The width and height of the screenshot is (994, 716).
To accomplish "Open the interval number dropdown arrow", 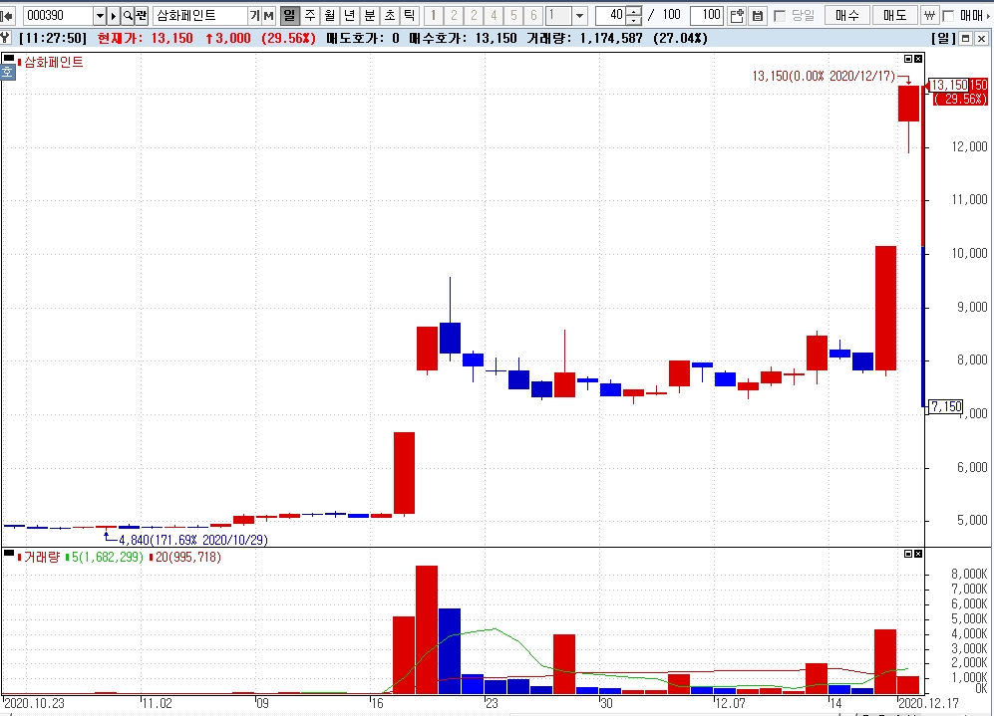I will click(579, 15).
